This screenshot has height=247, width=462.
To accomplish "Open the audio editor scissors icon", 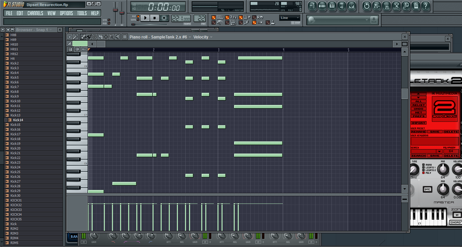I will pyautogui.click(x=396, y=6).
